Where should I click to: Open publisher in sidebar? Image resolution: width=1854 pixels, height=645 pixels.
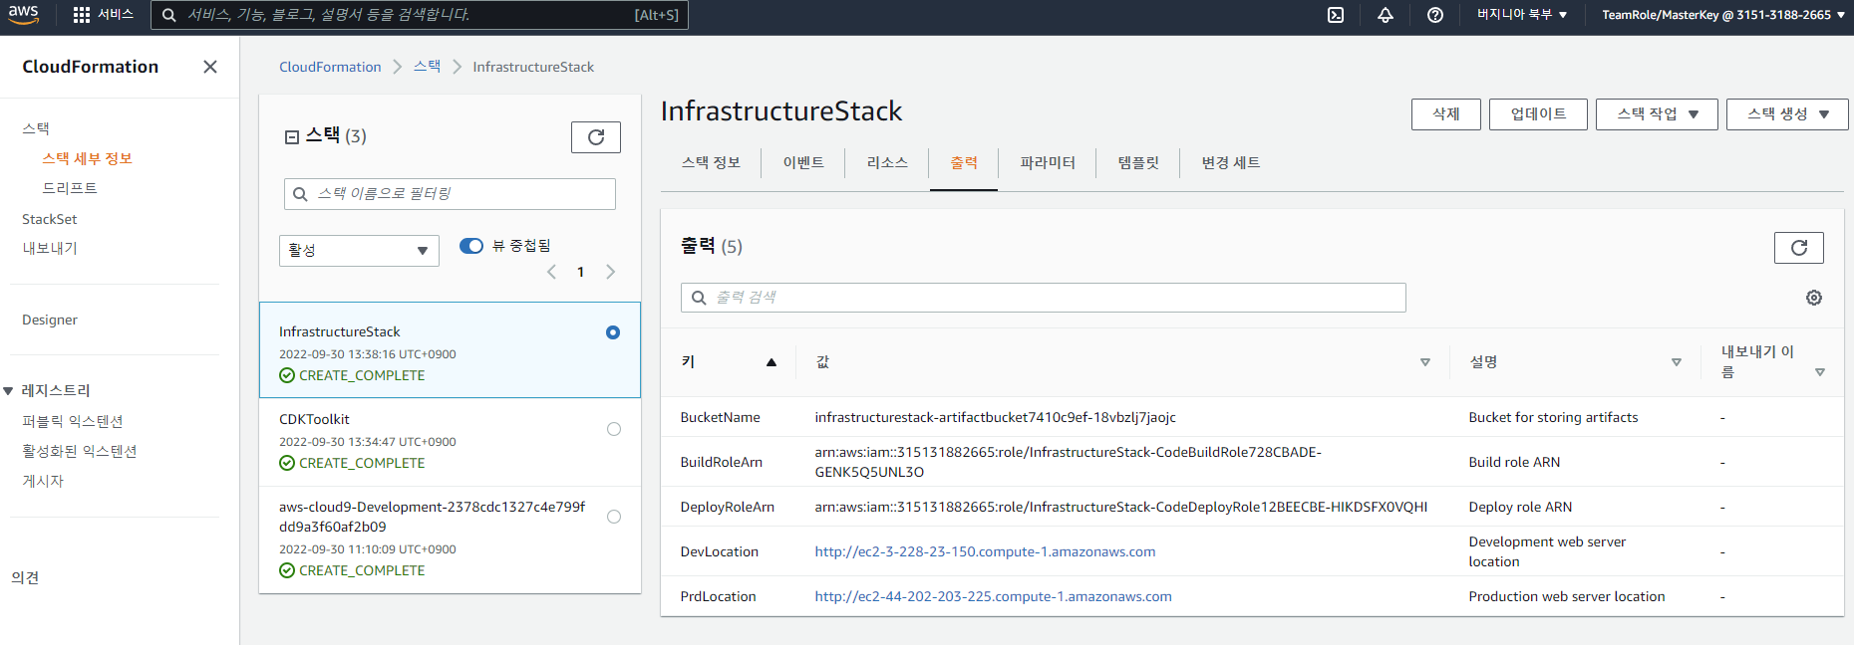coord(43,482)
